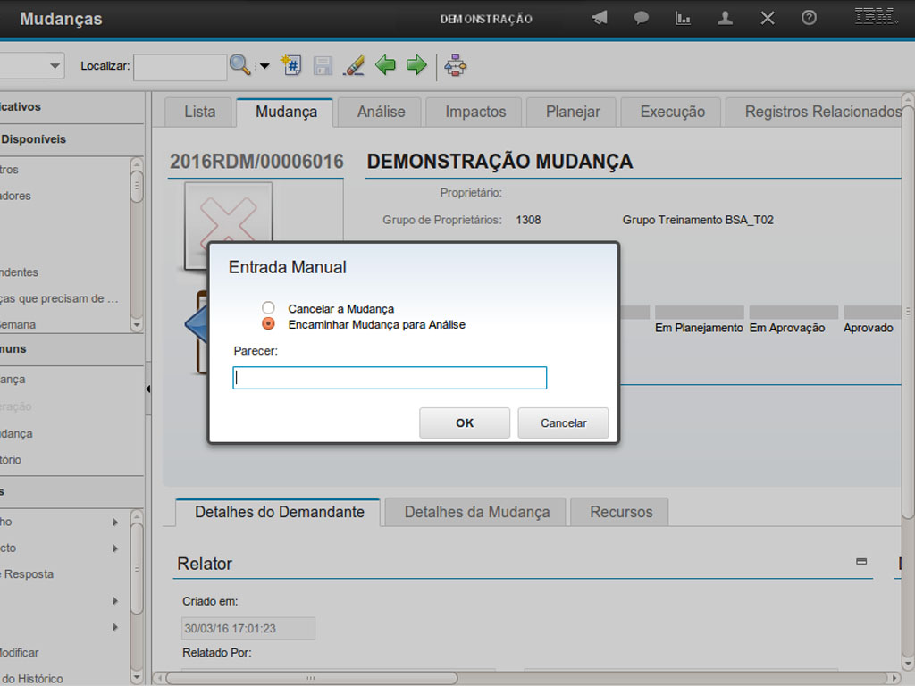
Task: Click the workflow route icon in toolbar
Action: click(456, 65)
